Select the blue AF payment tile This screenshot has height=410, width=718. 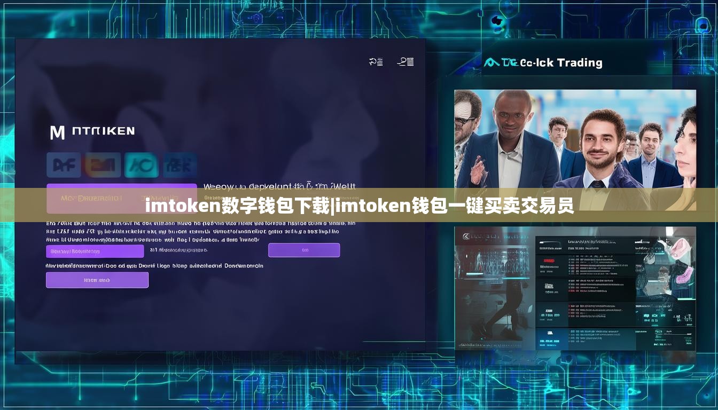point(64,165)
